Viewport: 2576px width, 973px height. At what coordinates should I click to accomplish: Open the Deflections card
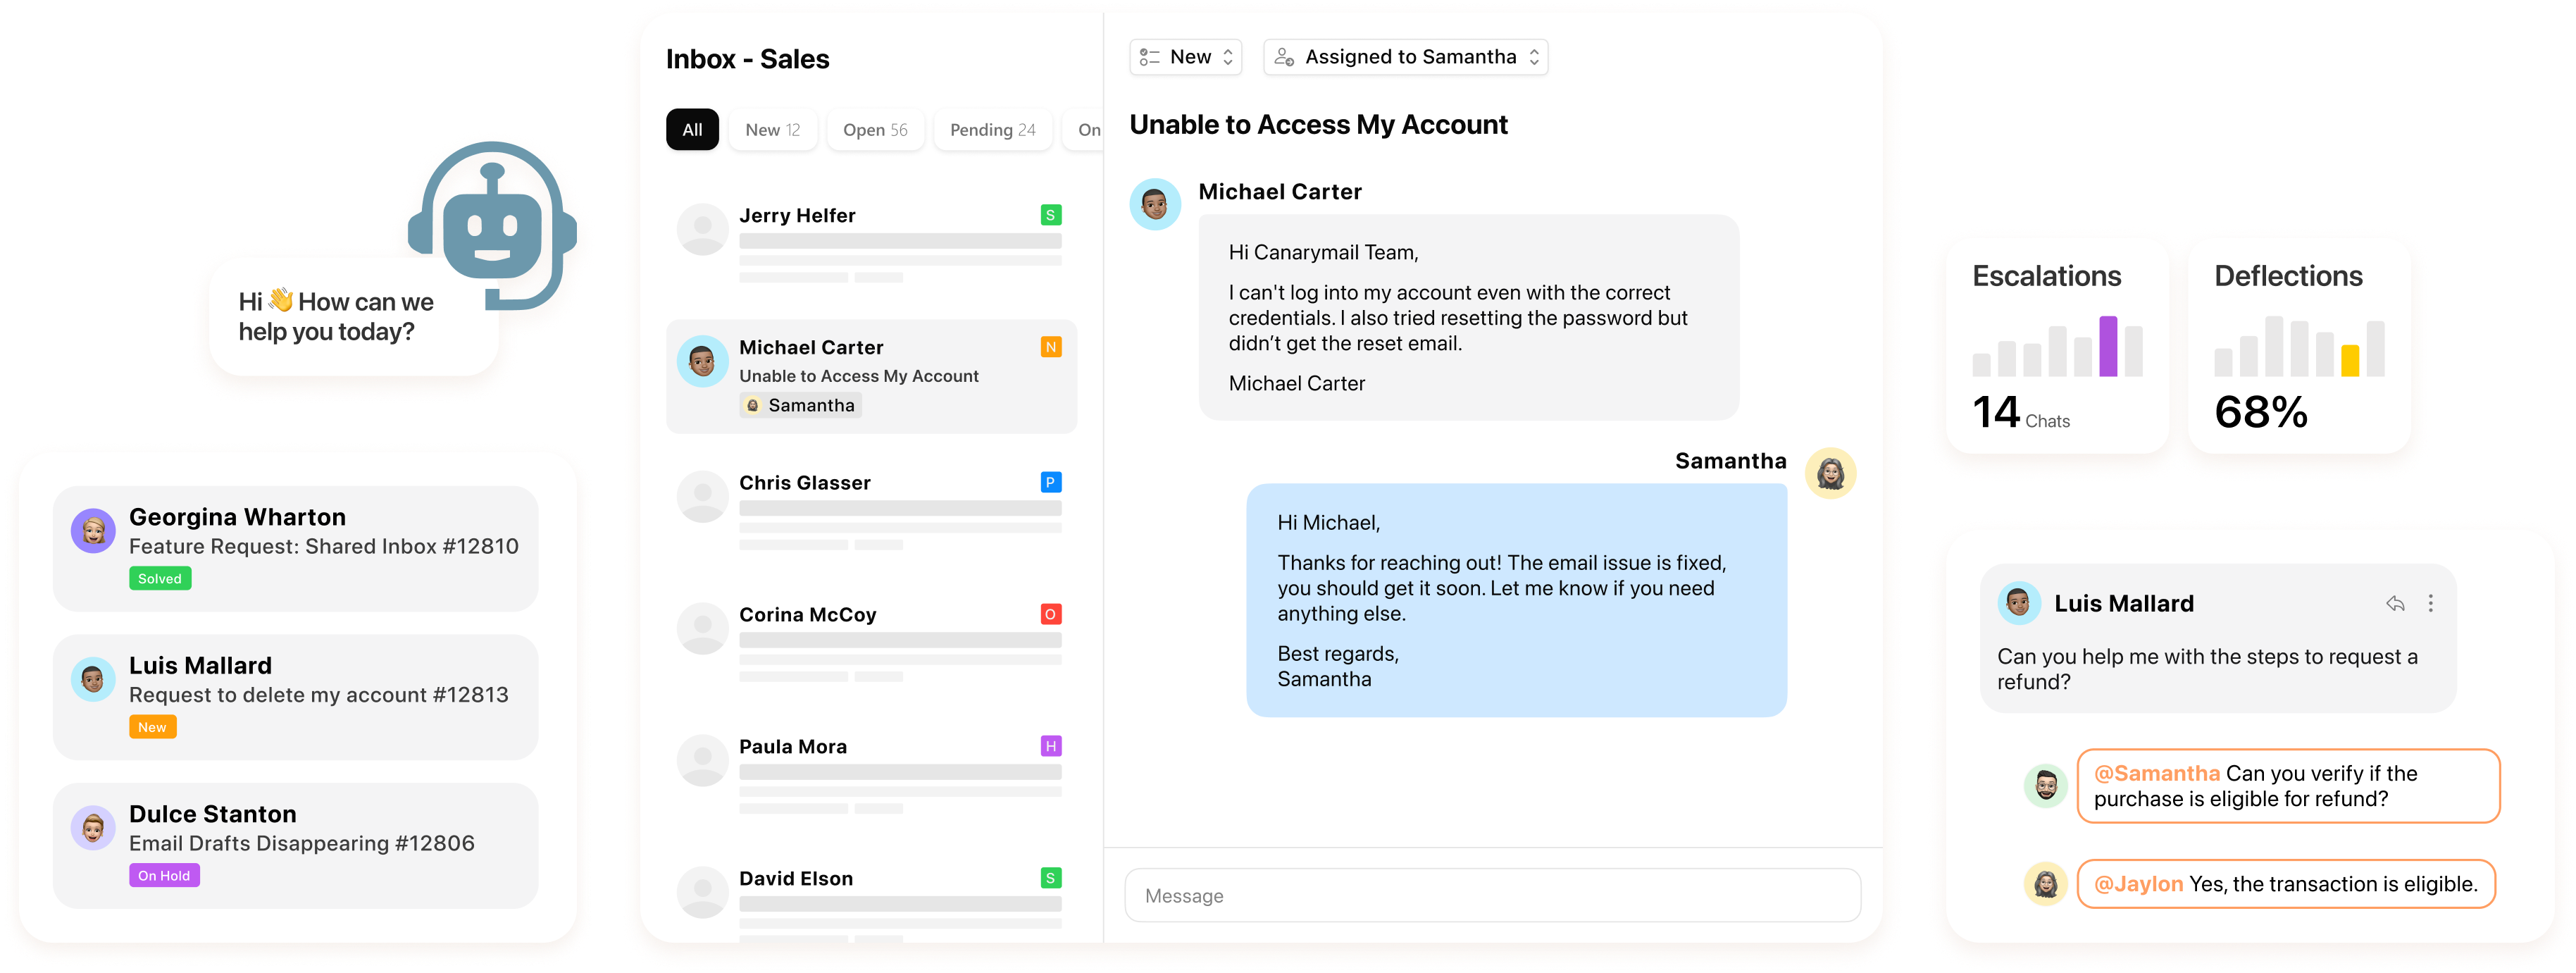click(x=2299, y=346)
